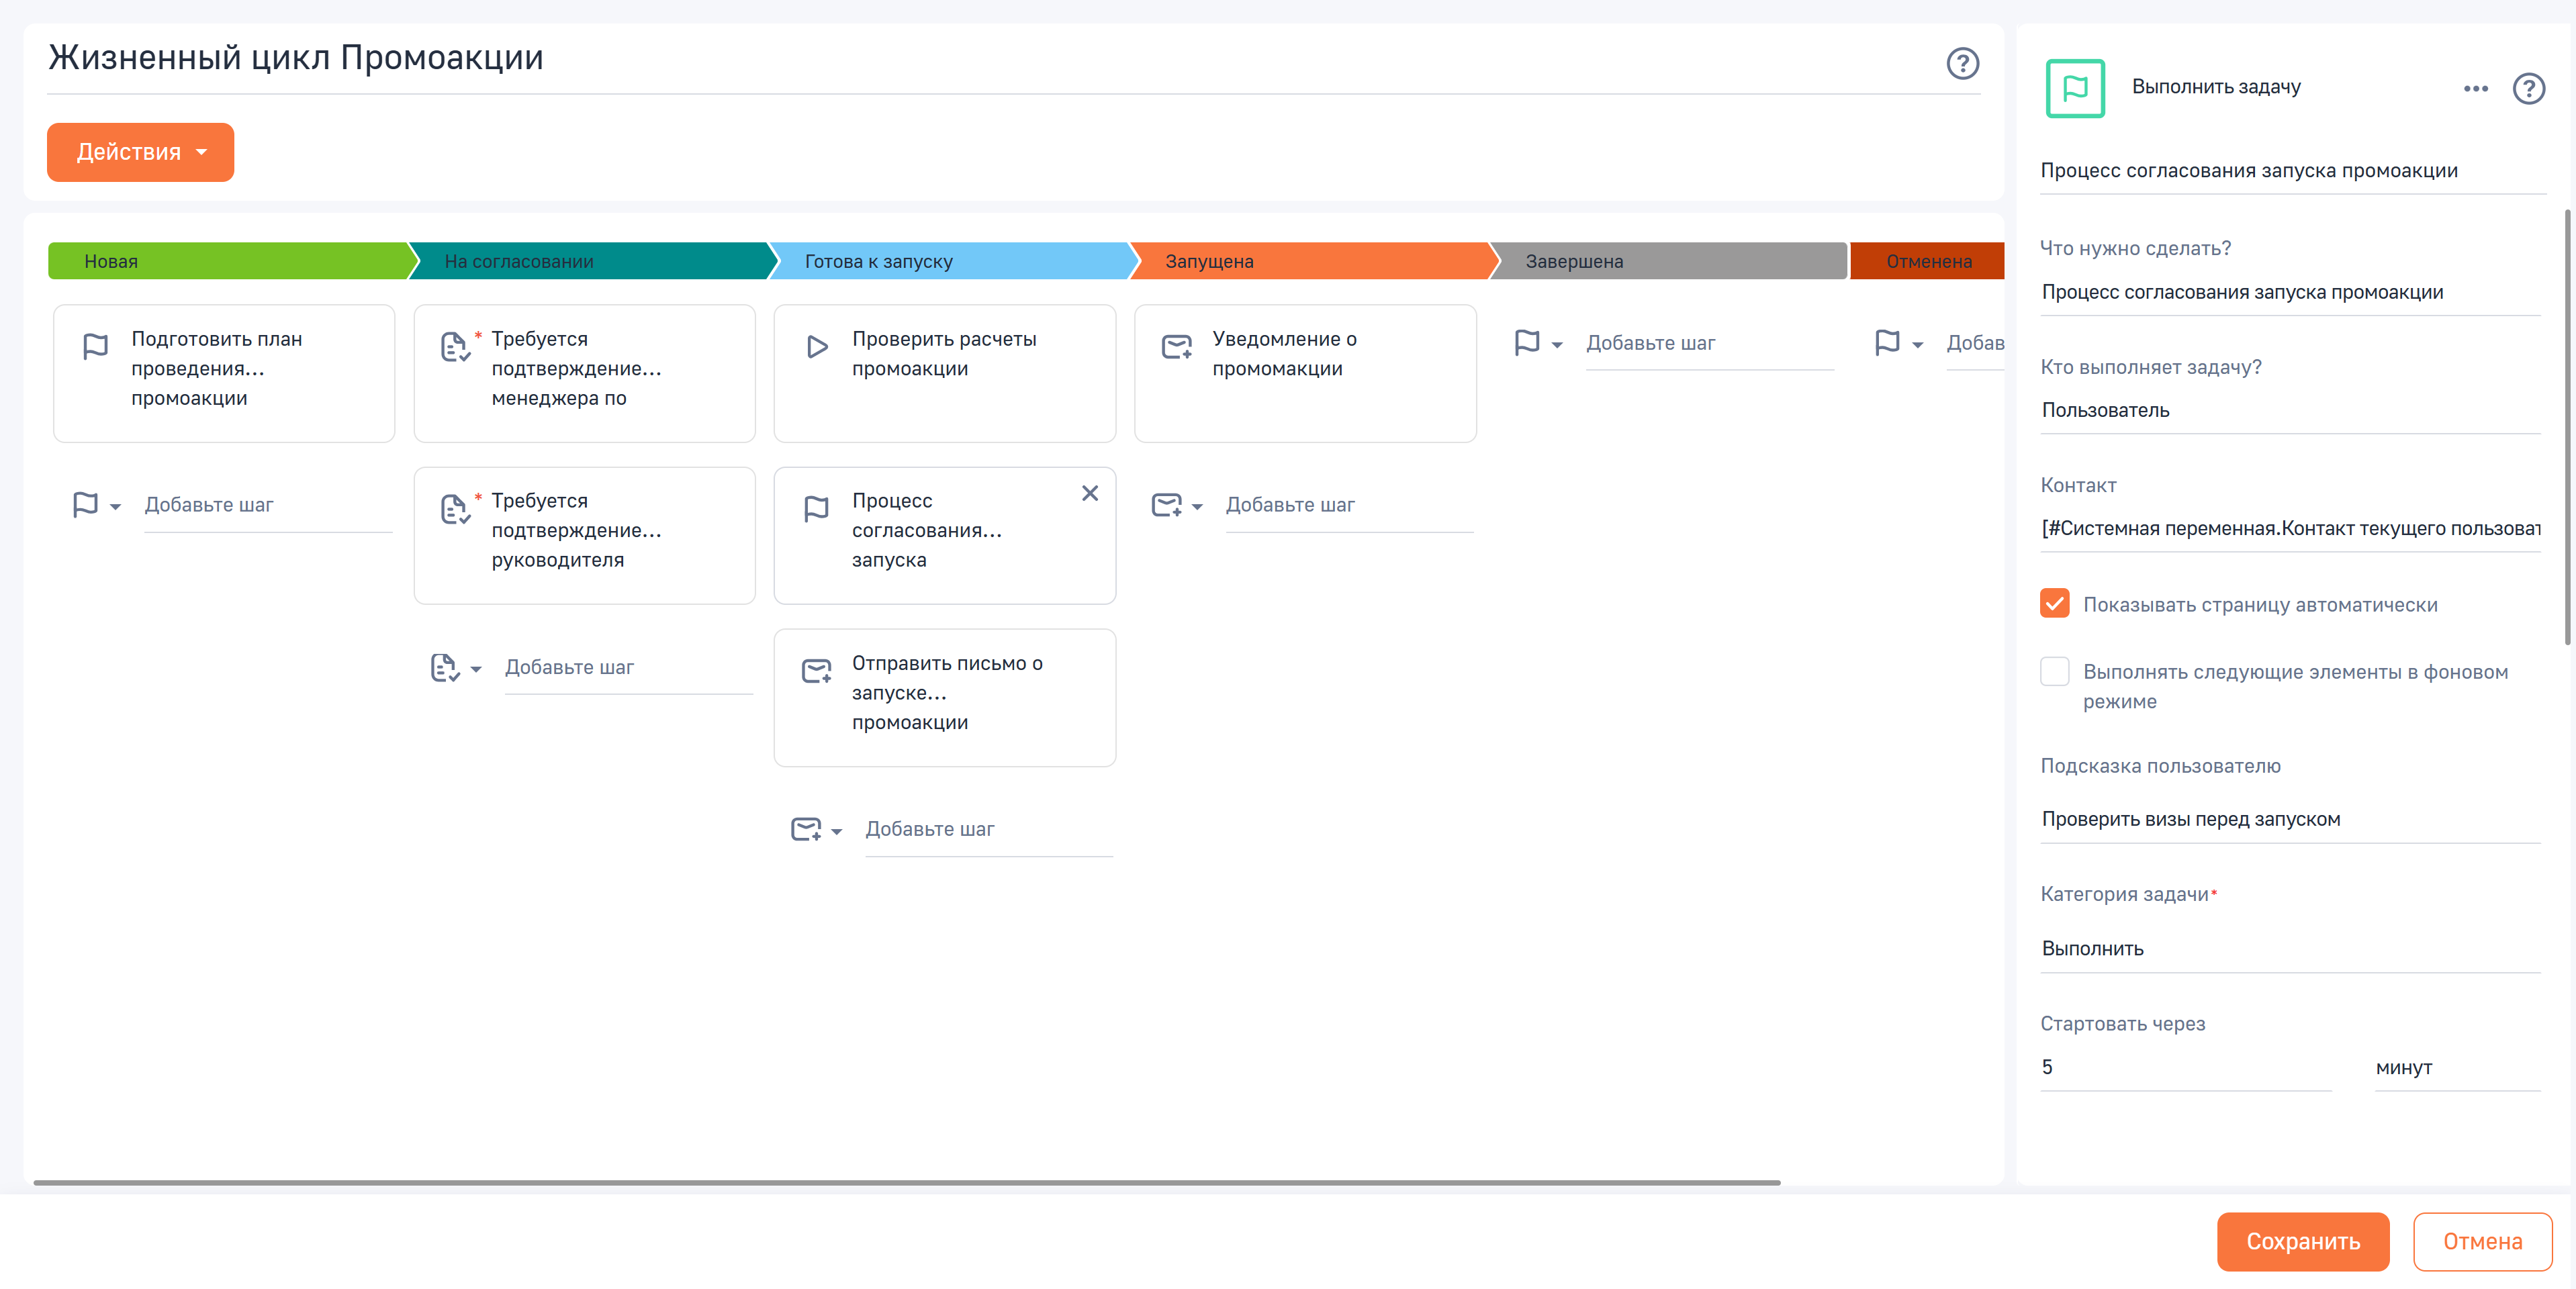Click vertical scrollbar of task panel
The image size is (2576, 1289).
pos(2567,427)
